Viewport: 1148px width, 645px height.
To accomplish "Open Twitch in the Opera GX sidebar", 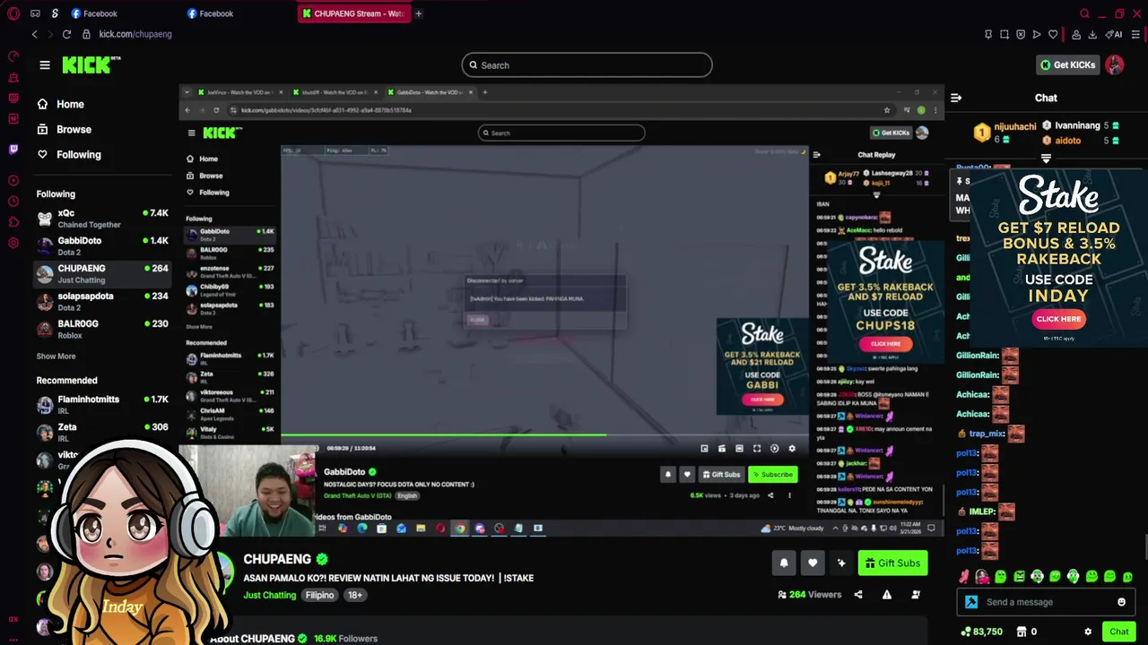I will [x=13, y=149].
